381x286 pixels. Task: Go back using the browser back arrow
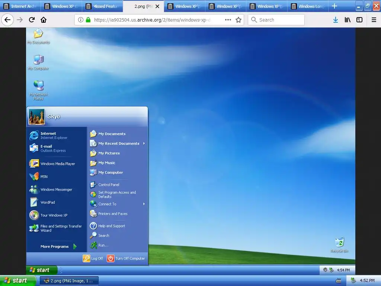coord(7,20)
